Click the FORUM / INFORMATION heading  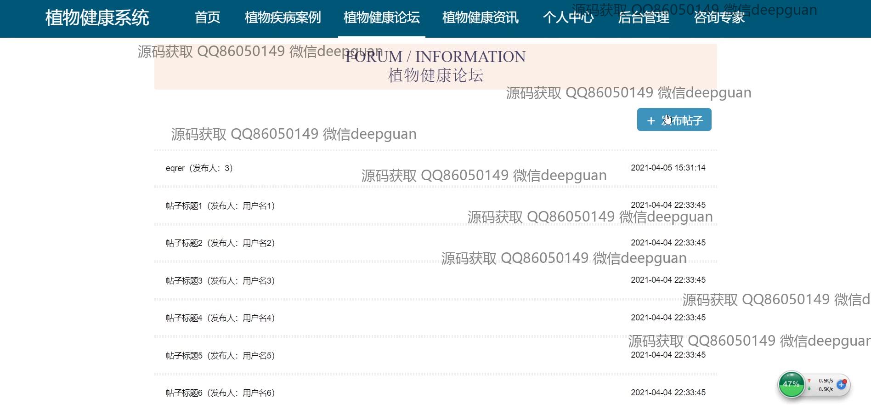(x=435, y=57)
